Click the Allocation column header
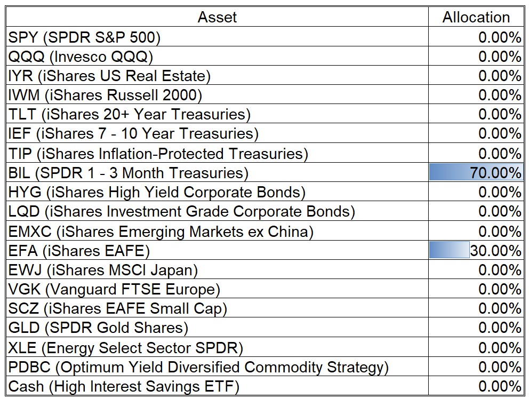Screen dimensions: 529x398 pyautogui.click(x=476, y=17)
